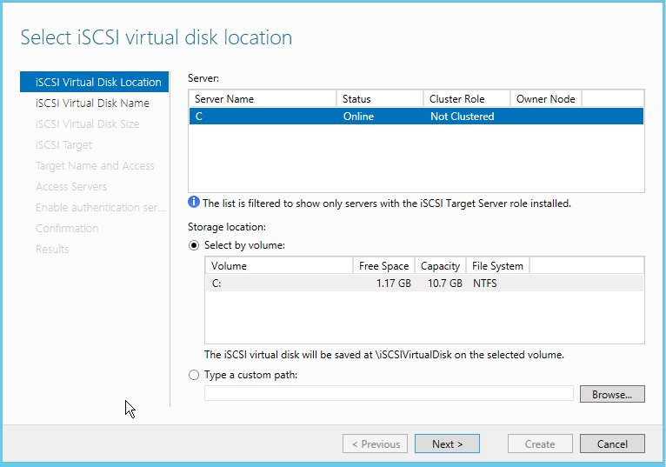This screenshot has width=666, height=467.
Task: Open the iSCSI Virtual Disk Location step
Action: (97, 83)
